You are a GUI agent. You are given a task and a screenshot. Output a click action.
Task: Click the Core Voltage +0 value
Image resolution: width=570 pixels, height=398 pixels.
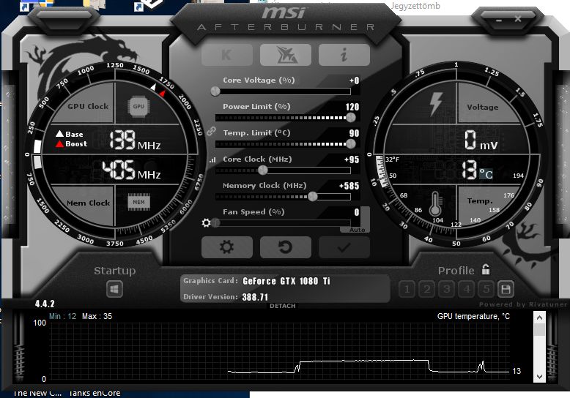[x=354, y=80]
